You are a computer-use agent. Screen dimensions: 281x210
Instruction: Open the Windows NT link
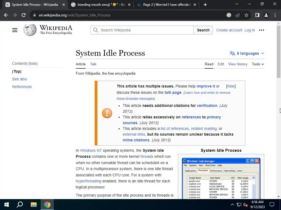91,150
